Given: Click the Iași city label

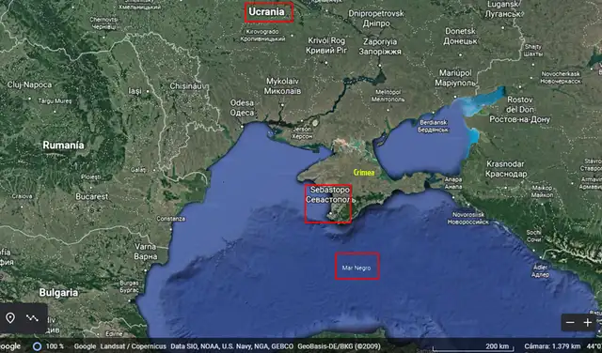Looking at the screenshot, I should click(135, 91).
